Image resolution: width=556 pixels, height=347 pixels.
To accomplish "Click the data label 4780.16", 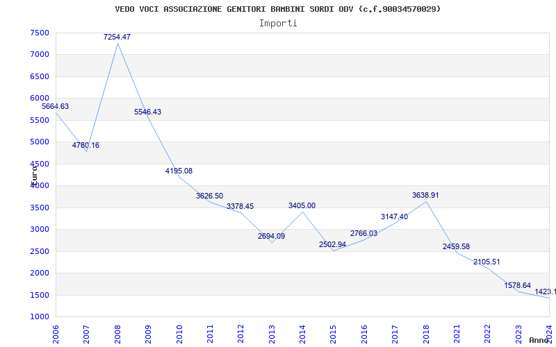I will [x=85, y=145].
